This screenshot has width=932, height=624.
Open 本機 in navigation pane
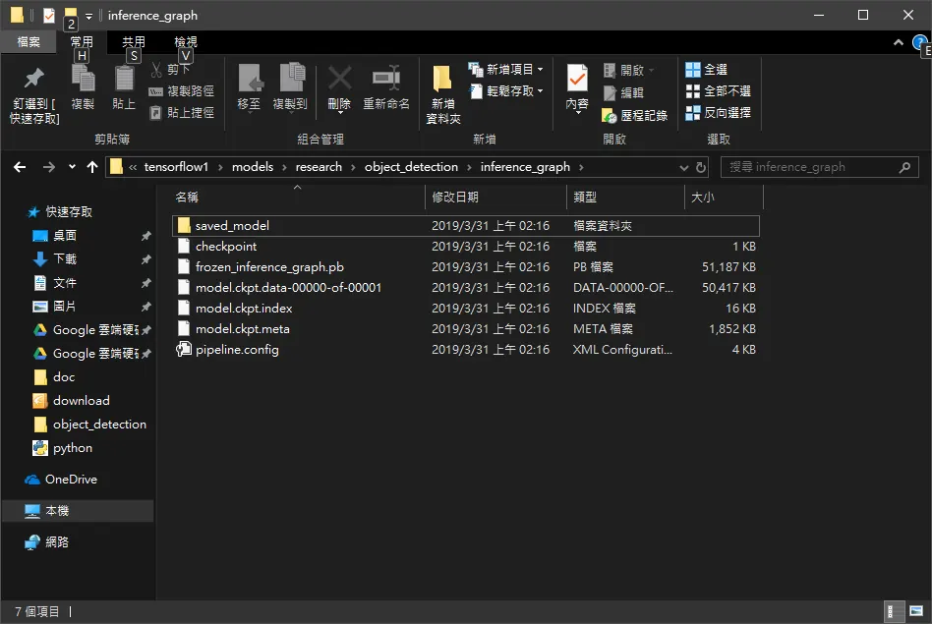pyautogui.click(x=57, y=510)
